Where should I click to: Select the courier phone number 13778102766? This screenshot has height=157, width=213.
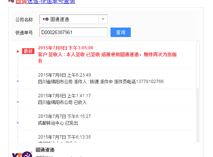[x=150, y=82]
